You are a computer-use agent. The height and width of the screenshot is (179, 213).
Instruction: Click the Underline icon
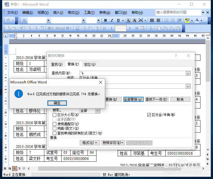coord(118,20)
